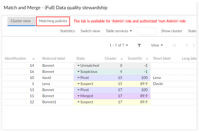Open state menu for Suspicious row
The image size is (199, 132).
click(78, 72)
